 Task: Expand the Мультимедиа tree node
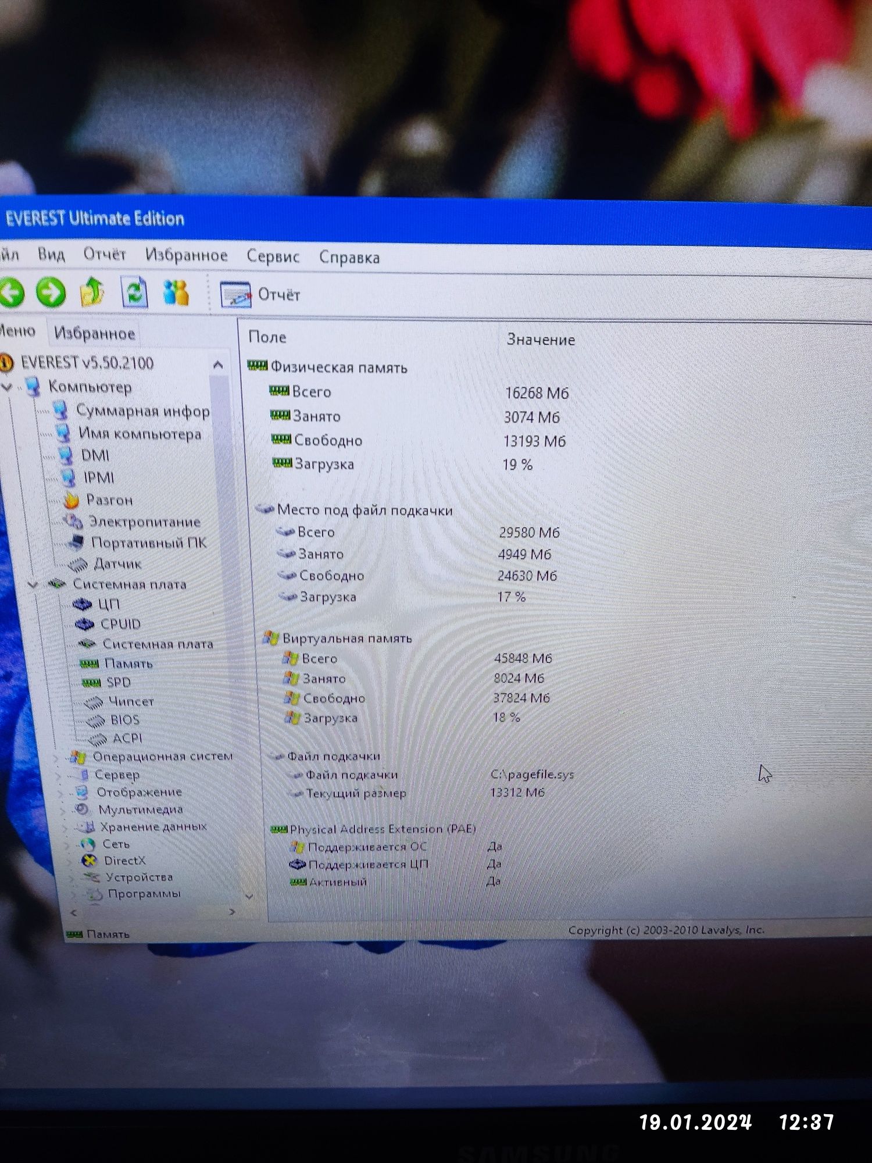64,810
